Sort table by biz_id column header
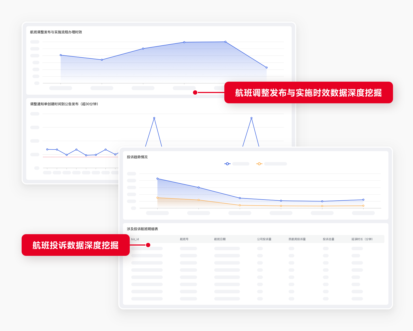This screenshot has height=331, width=413. pos(135,239)
